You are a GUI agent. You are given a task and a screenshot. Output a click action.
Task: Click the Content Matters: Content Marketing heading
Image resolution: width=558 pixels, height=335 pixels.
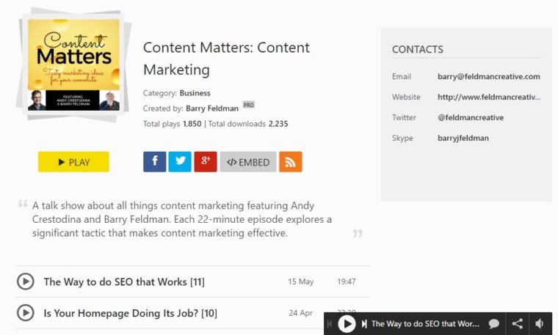(x=226, y=59)
